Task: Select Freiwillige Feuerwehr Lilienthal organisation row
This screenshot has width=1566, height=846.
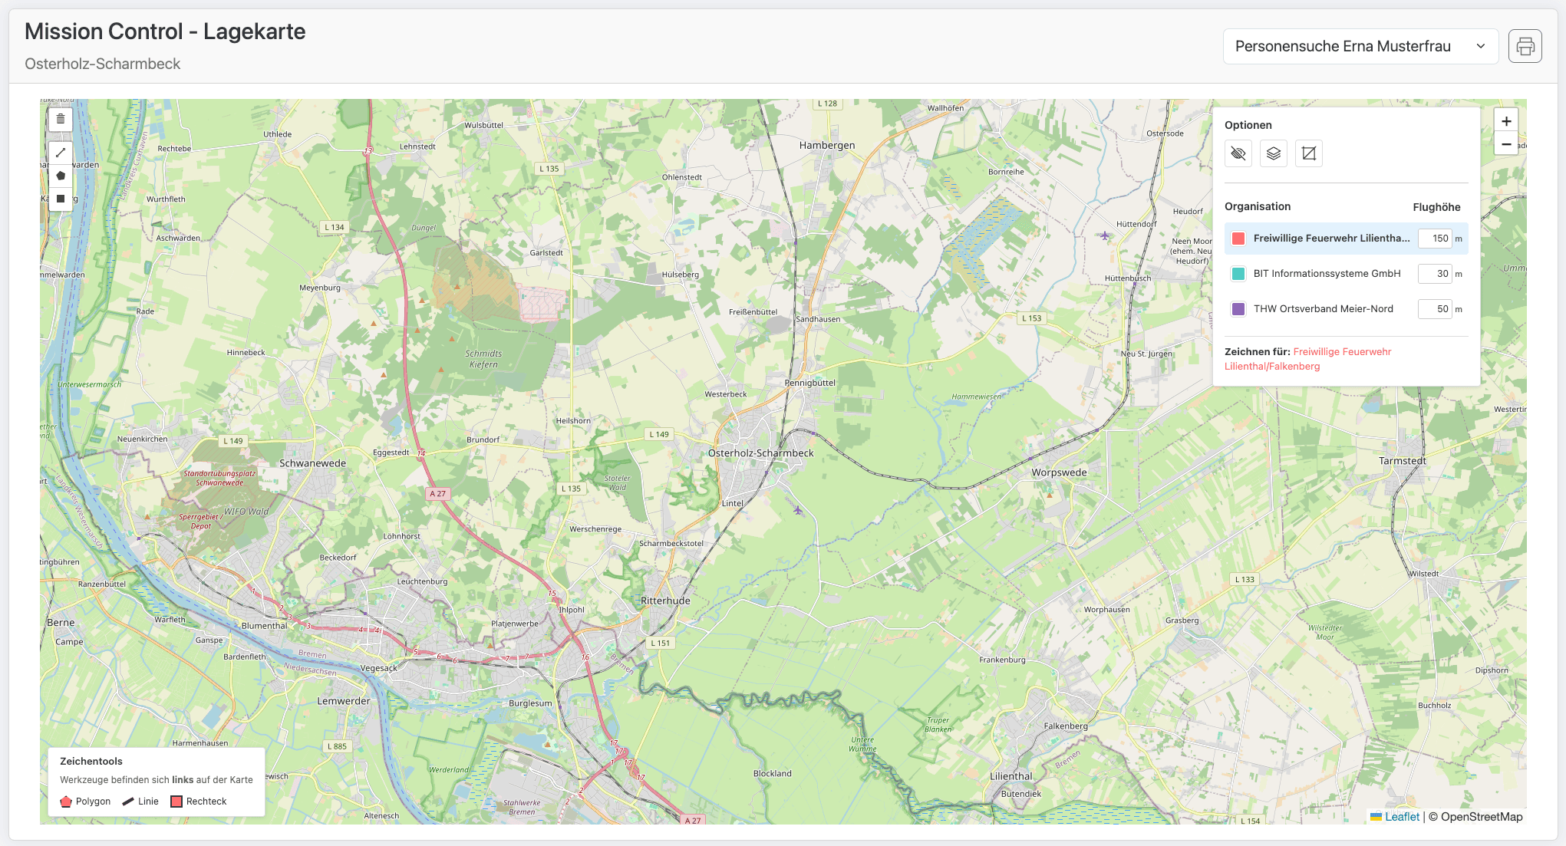Action: coord(1331,239)
